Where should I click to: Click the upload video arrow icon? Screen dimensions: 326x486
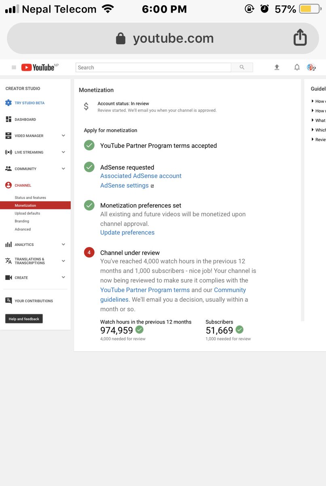pos(277,68)
